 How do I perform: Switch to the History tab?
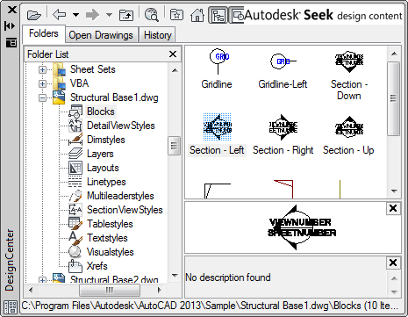157,35
